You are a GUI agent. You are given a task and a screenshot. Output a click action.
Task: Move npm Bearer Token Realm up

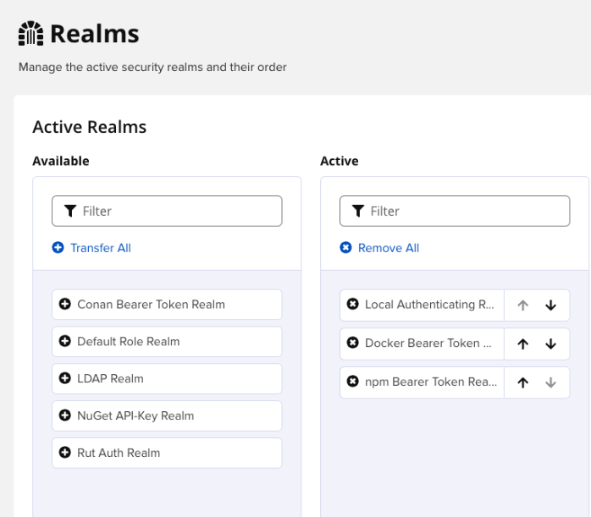click(523, 382)
